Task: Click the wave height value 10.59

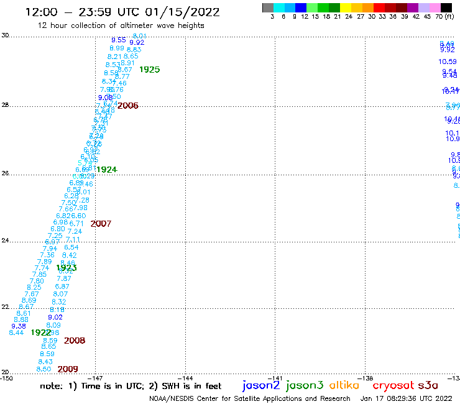Action: pyautogui.click(x=448, y=62)
